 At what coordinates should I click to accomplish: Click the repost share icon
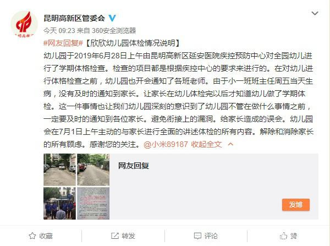tap(115, 236)
